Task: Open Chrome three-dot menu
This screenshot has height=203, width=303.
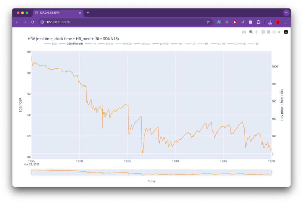Action: click(286, 22)
